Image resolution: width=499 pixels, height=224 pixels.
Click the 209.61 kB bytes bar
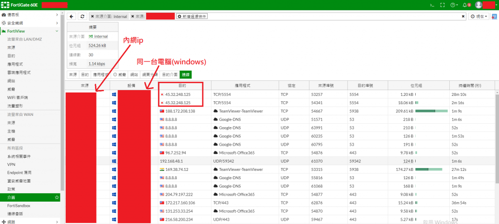(431, 111)
